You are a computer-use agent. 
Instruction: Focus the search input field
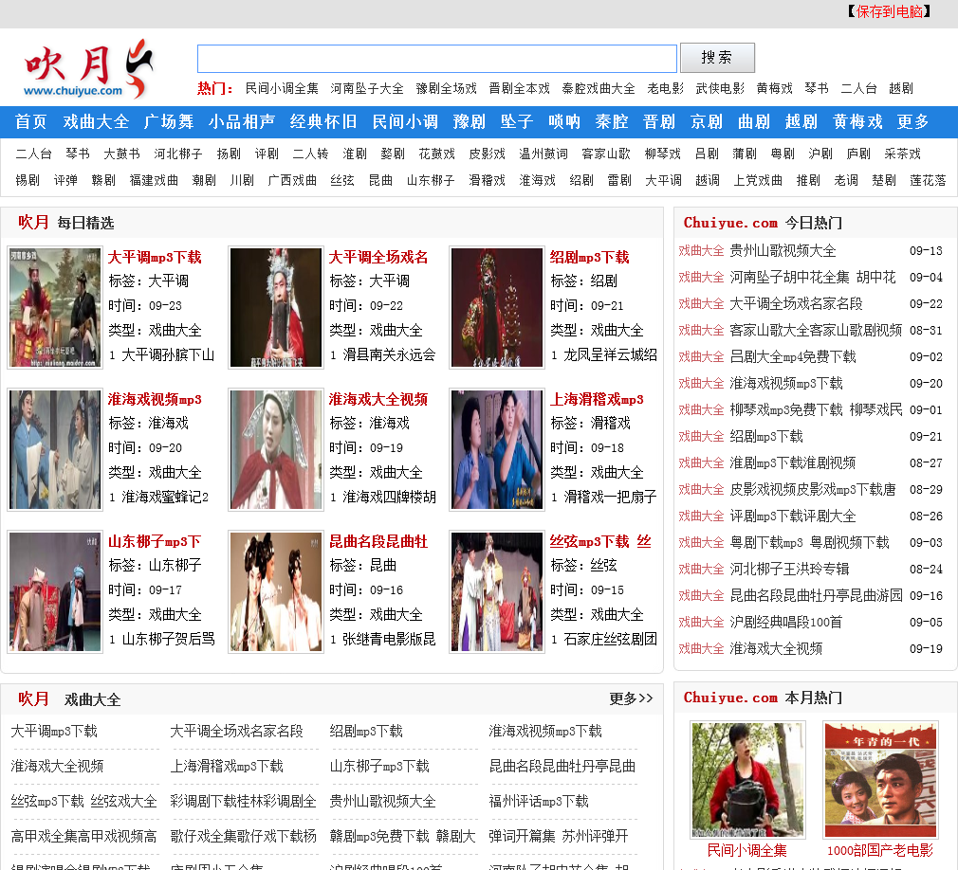point(437,59)
